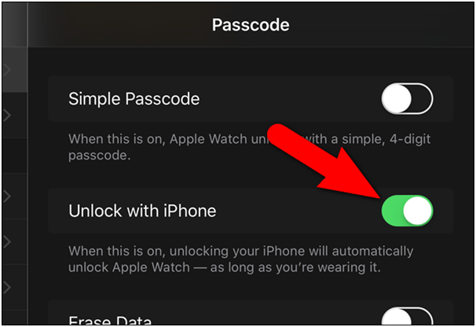Select the highlighted row atop left sidebar
Image resolution: width=476 pixels, height=327 pixels.
point(15,70)
